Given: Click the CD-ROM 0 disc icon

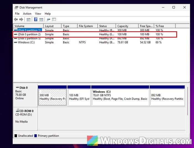Looking at the screenshot, I should [x=17, y=110].
